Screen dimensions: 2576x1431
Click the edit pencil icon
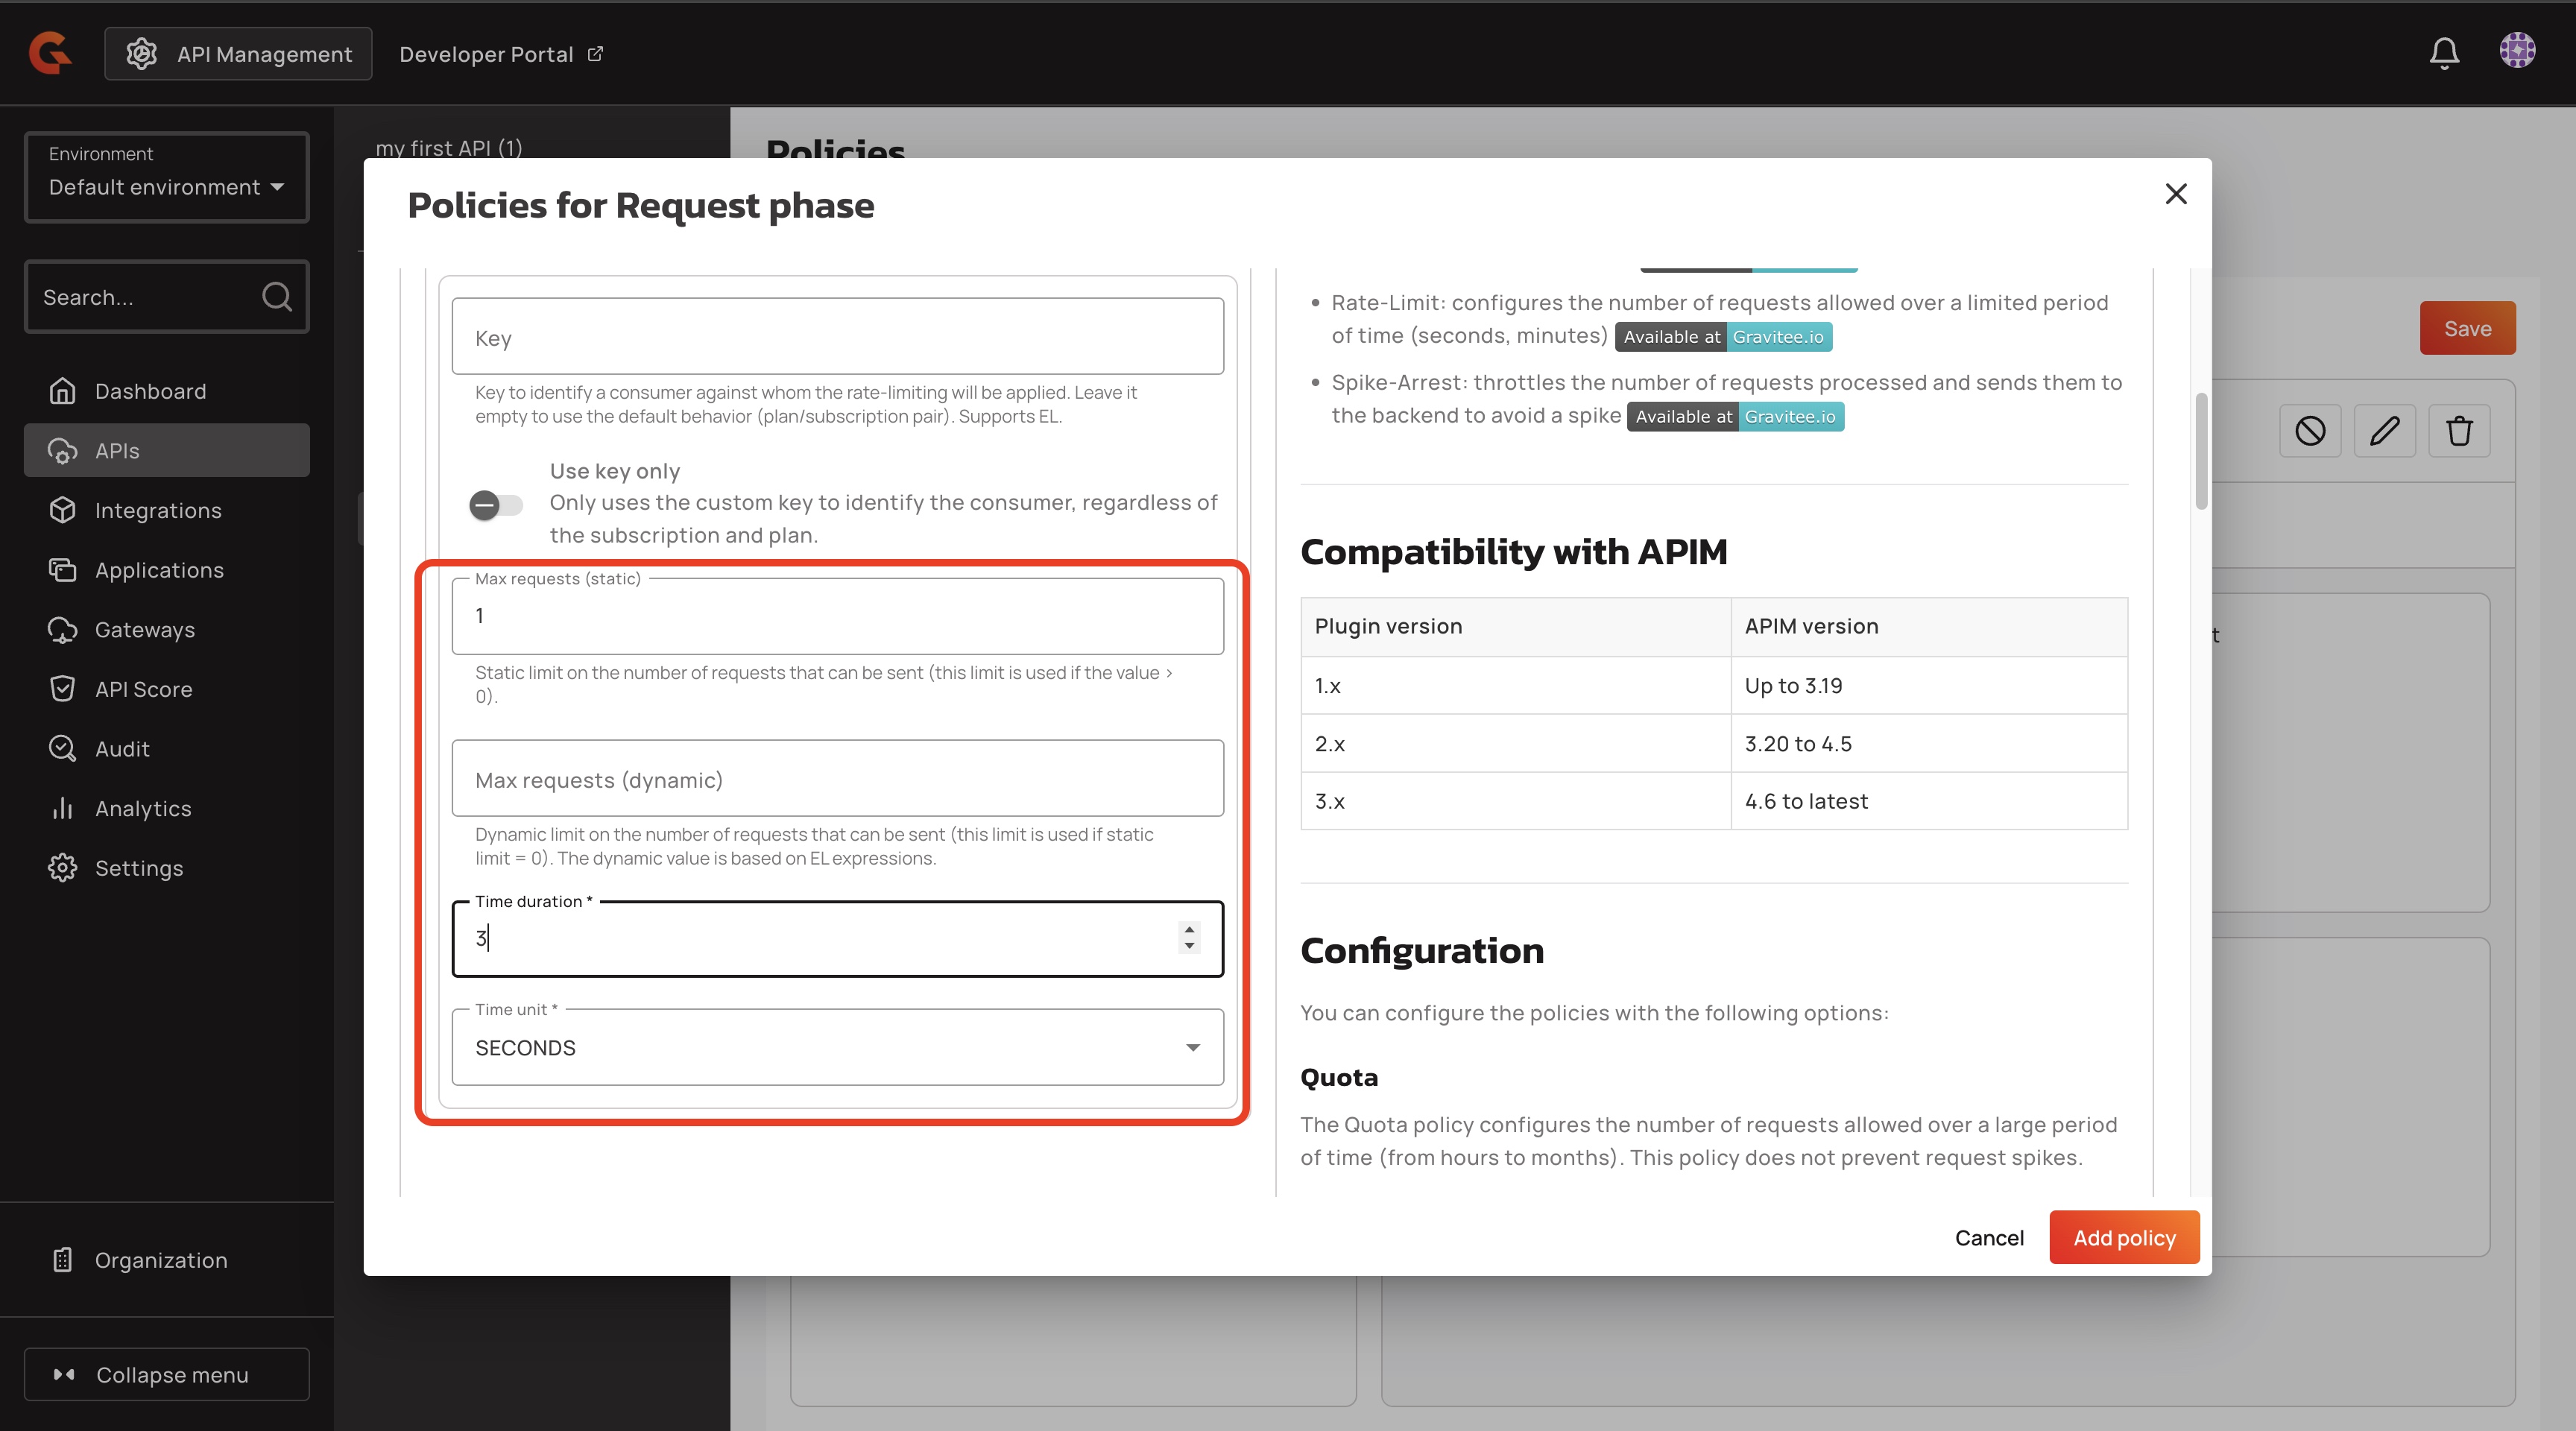point(2384,431)
